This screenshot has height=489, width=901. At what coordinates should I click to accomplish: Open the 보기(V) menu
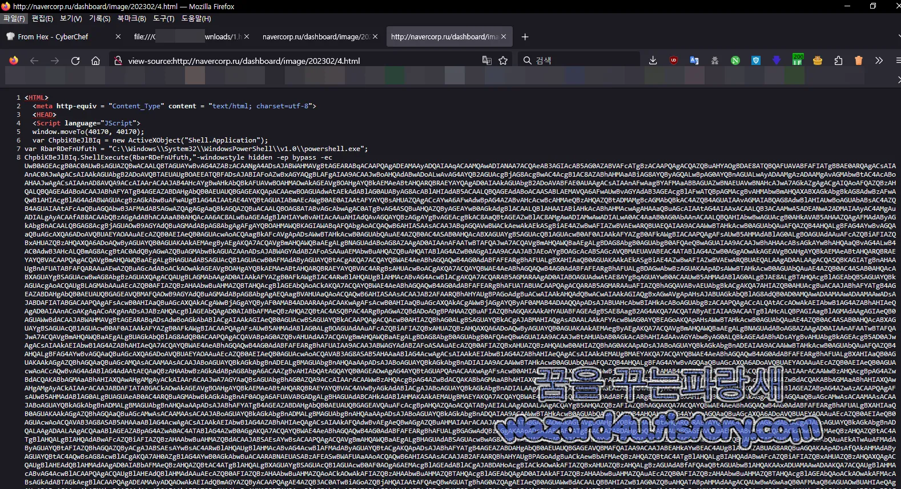[x=71, y=19]
